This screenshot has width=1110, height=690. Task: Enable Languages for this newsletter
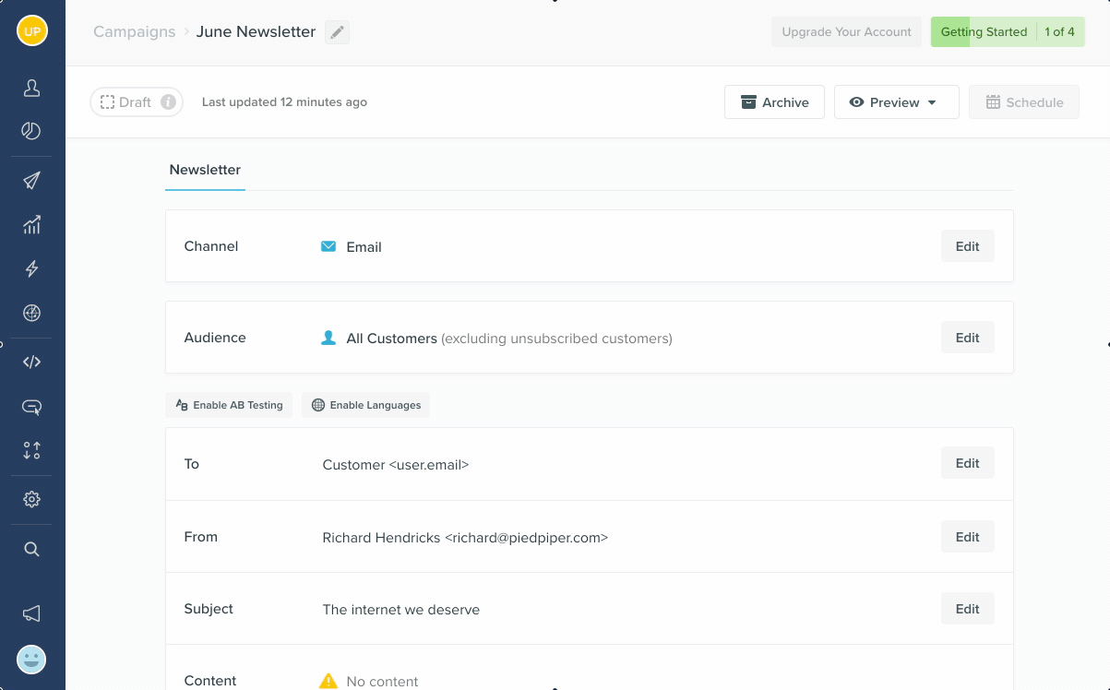tap(365, 405)
